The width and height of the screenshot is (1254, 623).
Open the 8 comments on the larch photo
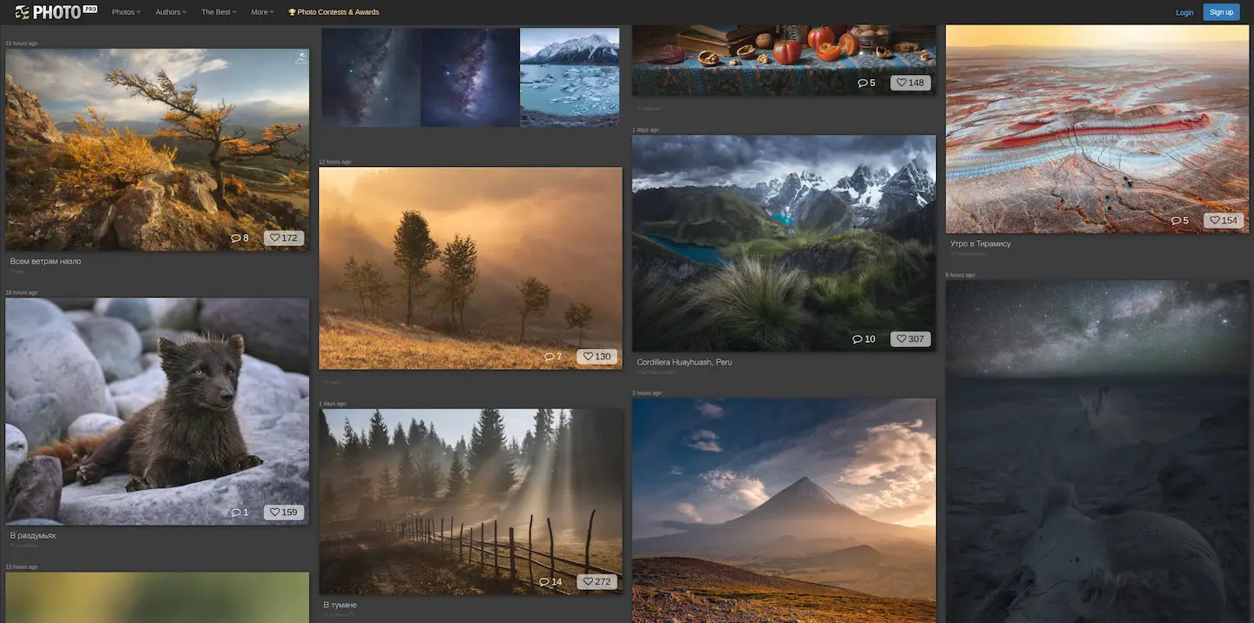click(x=239, y=238)
